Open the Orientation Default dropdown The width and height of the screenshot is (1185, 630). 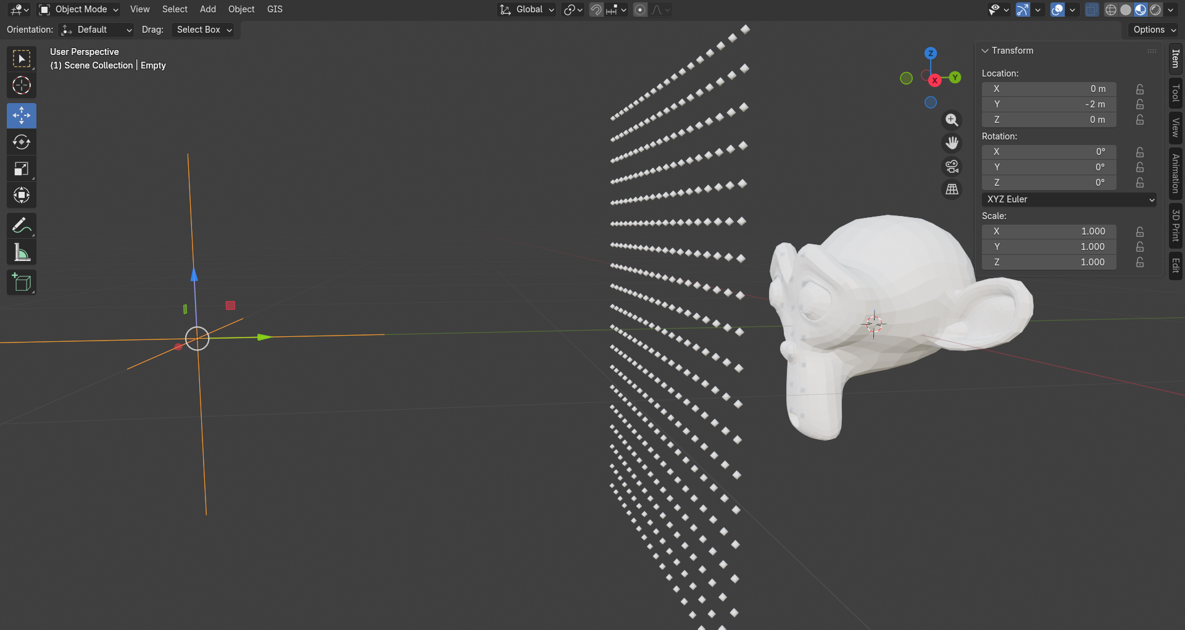(97, 30)
